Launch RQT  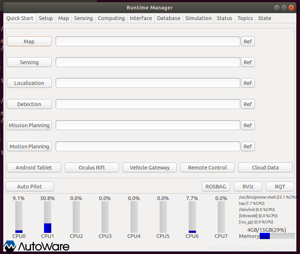tap(280, 187)
